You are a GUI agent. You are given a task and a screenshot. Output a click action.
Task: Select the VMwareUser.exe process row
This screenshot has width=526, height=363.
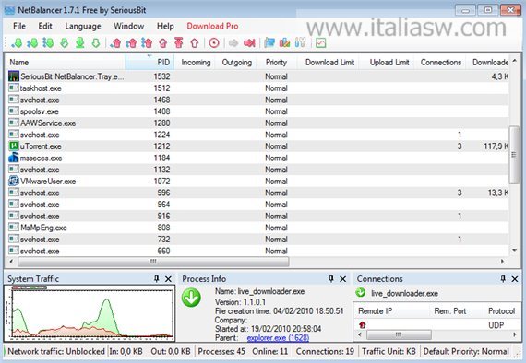coord(257,181)
